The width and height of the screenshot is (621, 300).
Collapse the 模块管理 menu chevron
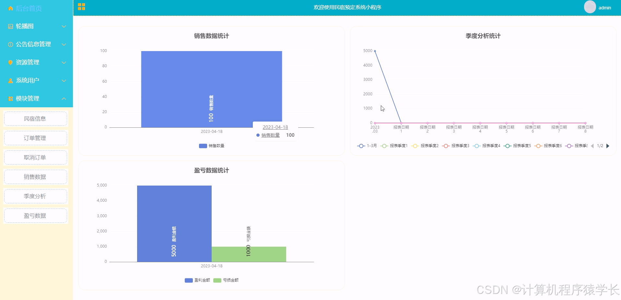point(64,99)
